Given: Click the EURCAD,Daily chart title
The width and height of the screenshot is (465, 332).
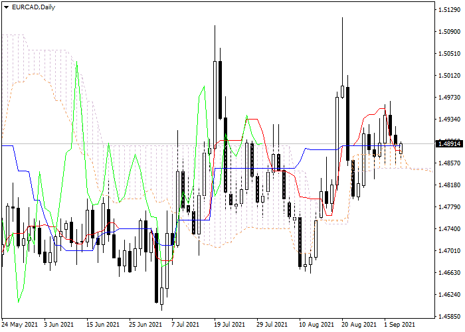Looking at the screenshot, I should (x=33, y=7).
